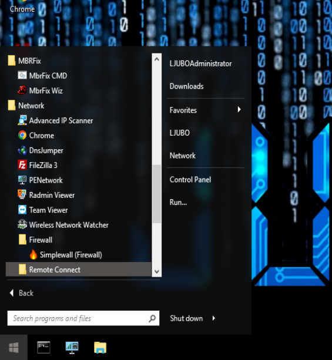Collapse the Firewall folder

[78, 240]
